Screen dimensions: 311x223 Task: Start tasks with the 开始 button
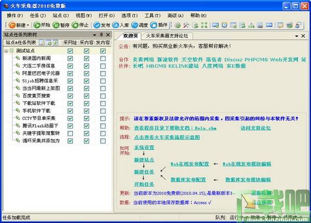(x=42, y=25)
